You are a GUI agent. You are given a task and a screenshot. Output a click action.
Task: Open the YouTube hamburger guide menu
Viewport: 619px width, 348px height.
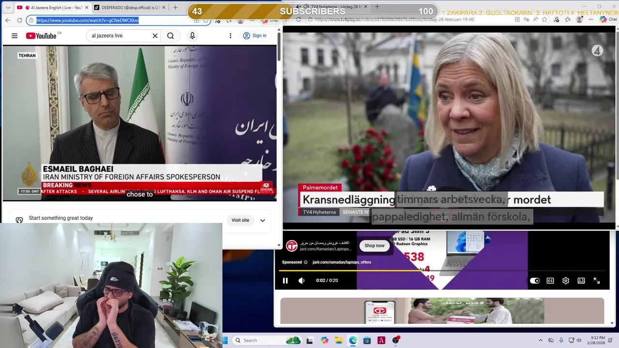pyautogui.click(x=15, y=36)
